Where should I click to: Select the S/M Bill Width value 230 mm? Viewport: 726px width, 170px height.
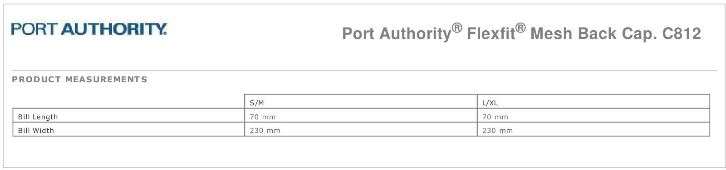[x=265, y=131]
